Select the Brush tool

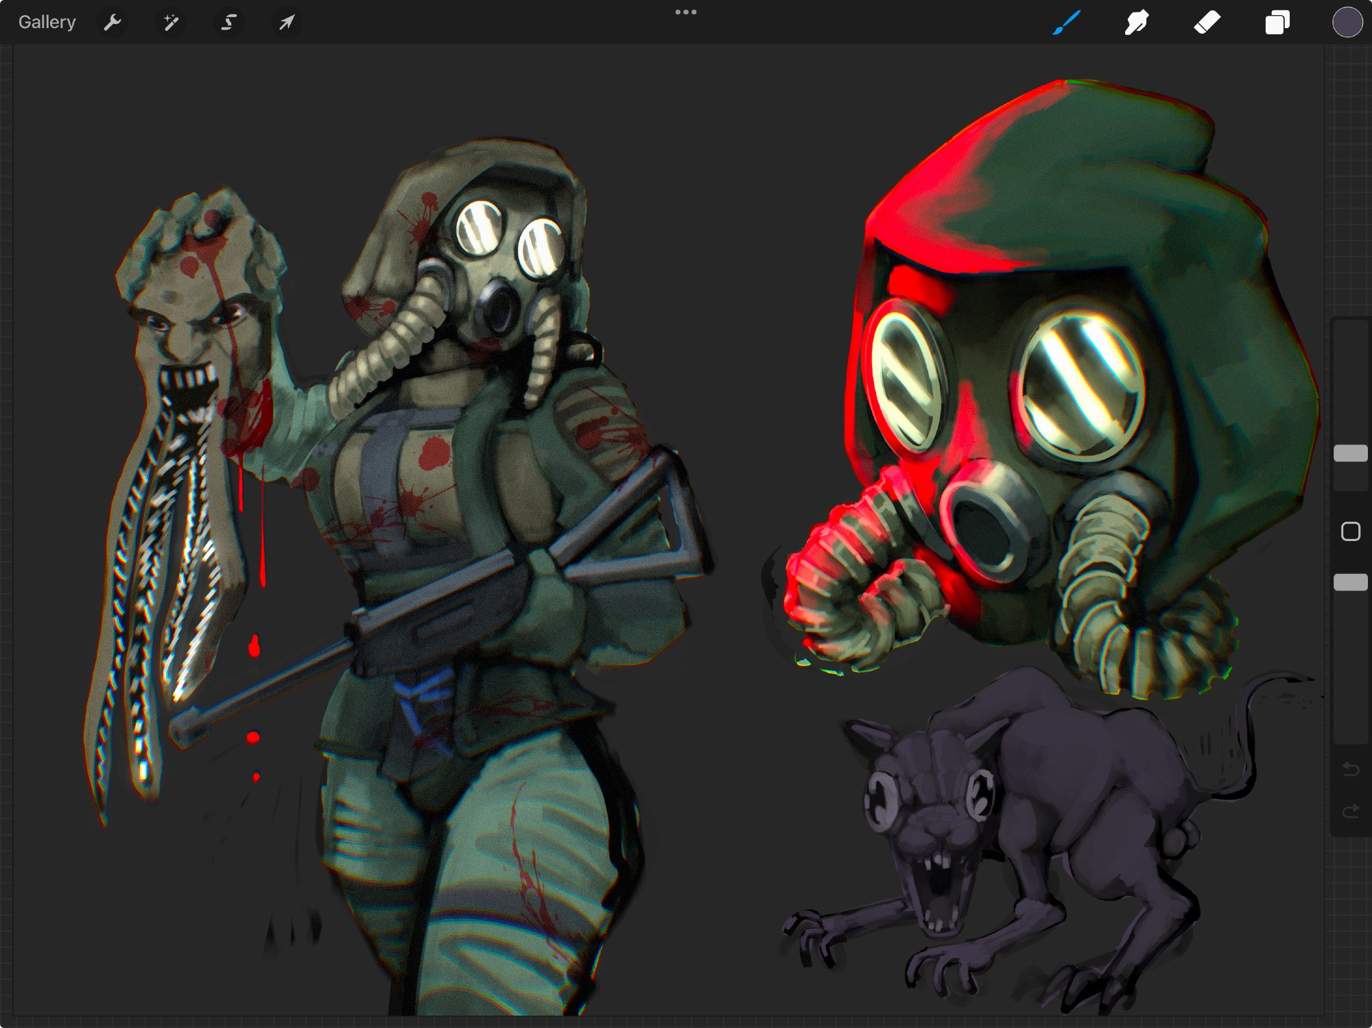pyautogui.click(x=1067, y=23)
